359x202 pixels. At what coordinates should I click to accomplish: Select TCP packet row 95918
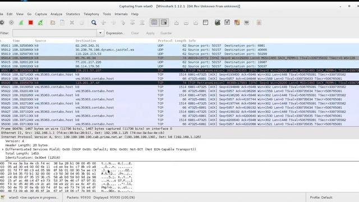(x=179, y=75)
